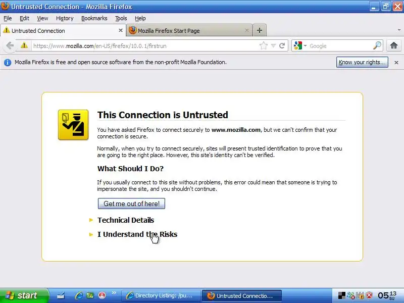This screenshot has height=303, width=404.
Task: Open a new tab with plus button
Action: pos(260,30)
